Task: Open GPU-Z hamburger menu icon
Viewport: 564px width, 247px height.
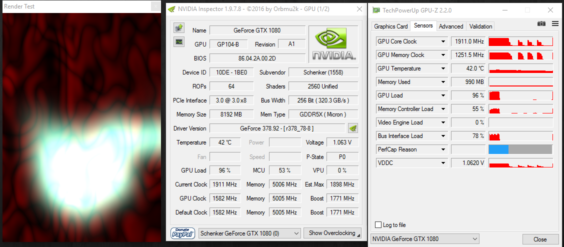Action: click(x=556, y=23)
